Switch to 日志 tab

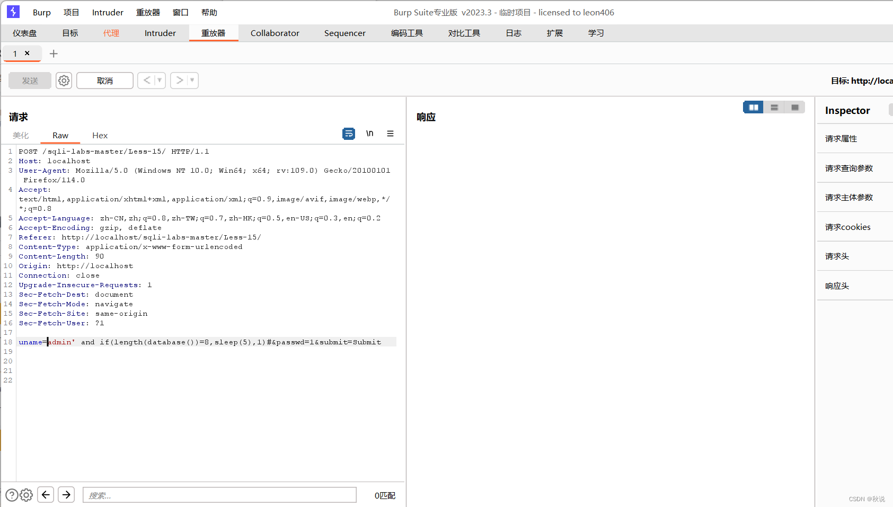pos(514,33)
